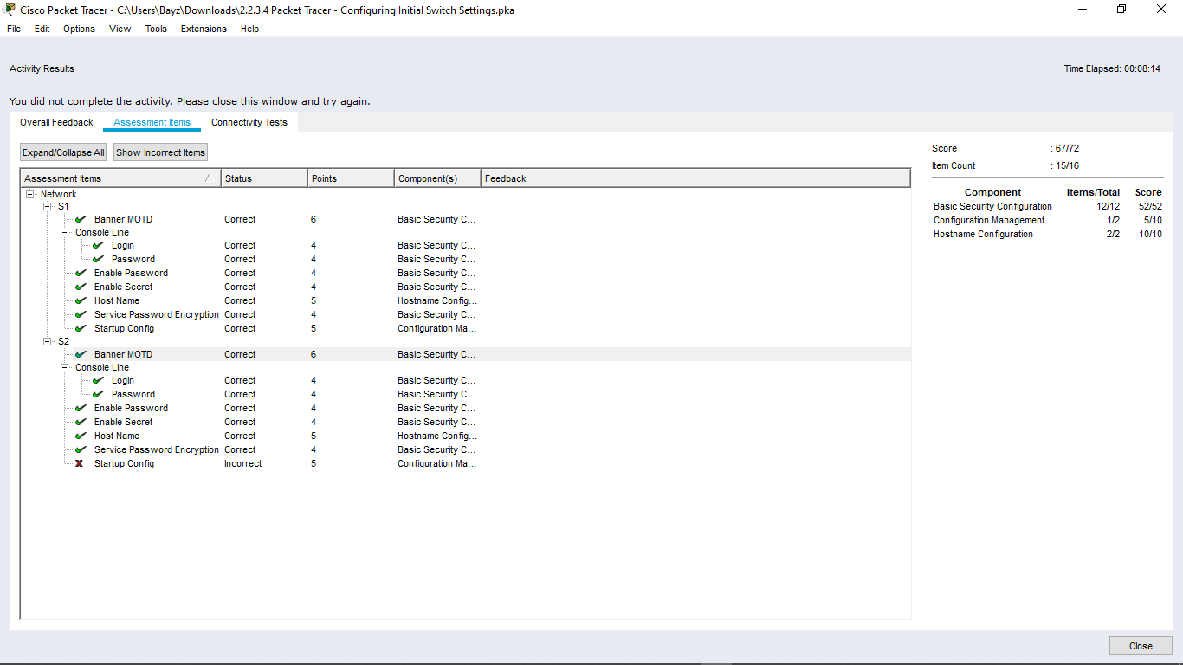Sort by Assessment Items column header
The height and width of the screenshot is (665, 1183).
(120, 178)
